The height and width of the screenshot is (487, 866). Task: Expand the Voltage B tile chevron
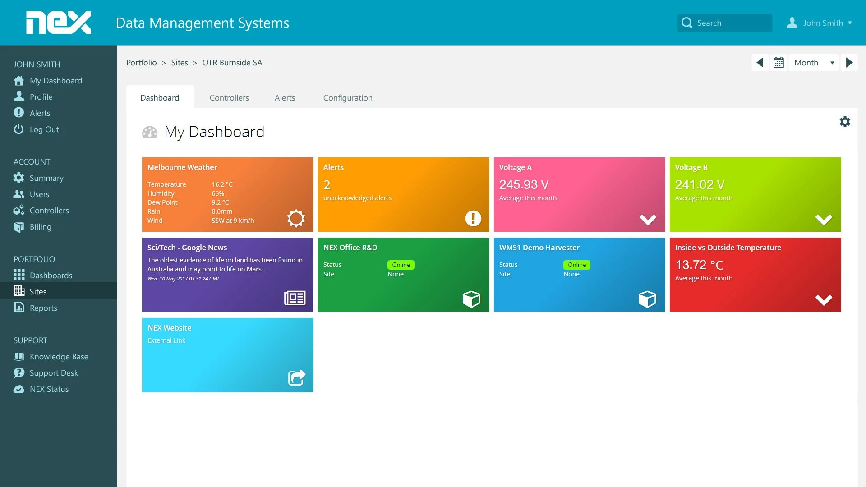pyautogui.click(x=824, y=220)
